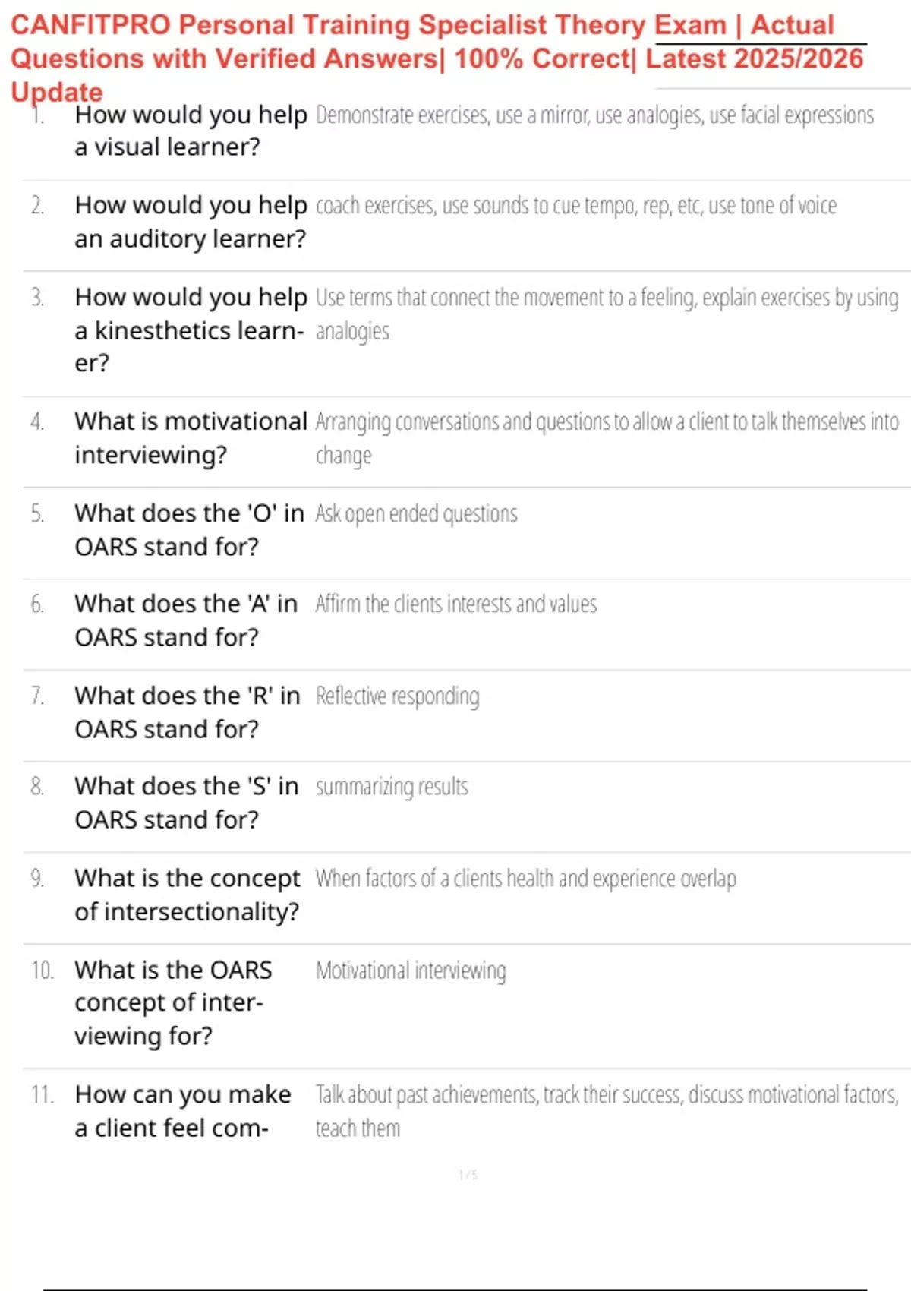The image size is (911, 1291).
Task: Click the concept of intersectionality question
Action: [187, 895]
